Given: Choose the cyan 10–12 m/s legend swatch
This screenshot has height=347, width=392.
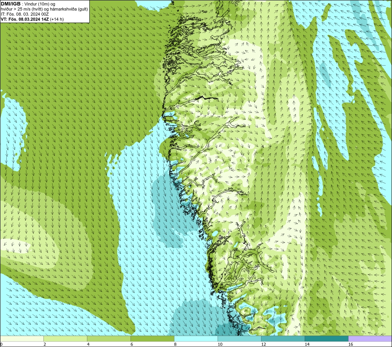Looking at the screenshot, I should tap(240, 339).
